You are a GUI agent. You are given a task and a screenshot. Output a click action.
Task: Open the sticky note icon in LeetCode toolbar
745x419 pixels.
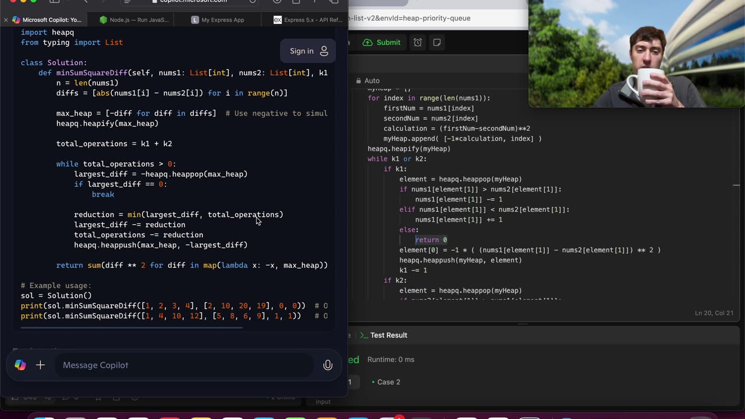pyautogui.click(x=437, y=42)
